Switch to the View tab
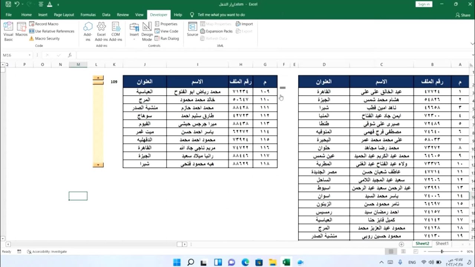The image size is (475, 267). pos(139,15)
